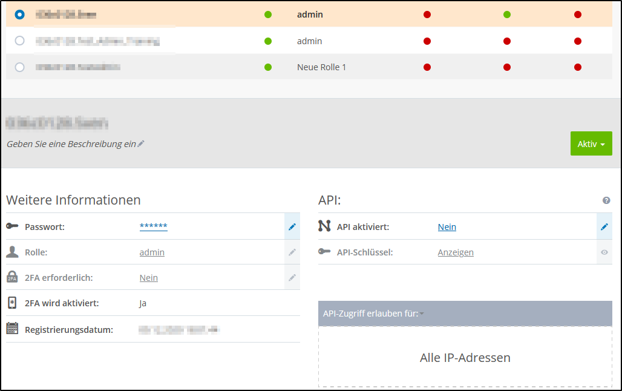The image size is (622, 391).
Task: Click the person icon next to Rolle
Action: (x=11, y=252)
